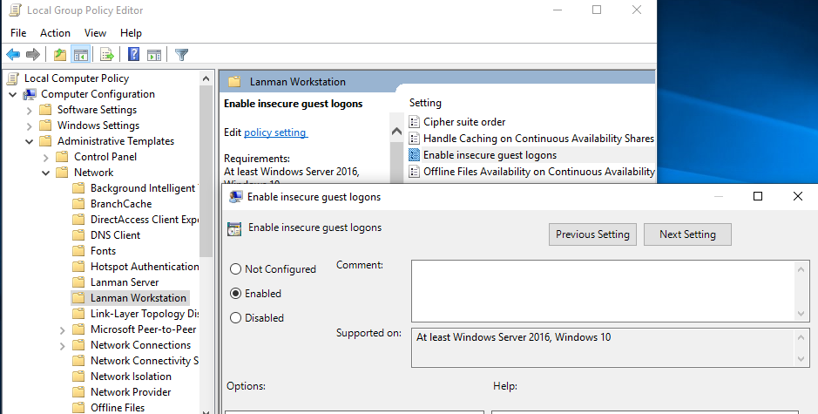Open the File menu

18,33
